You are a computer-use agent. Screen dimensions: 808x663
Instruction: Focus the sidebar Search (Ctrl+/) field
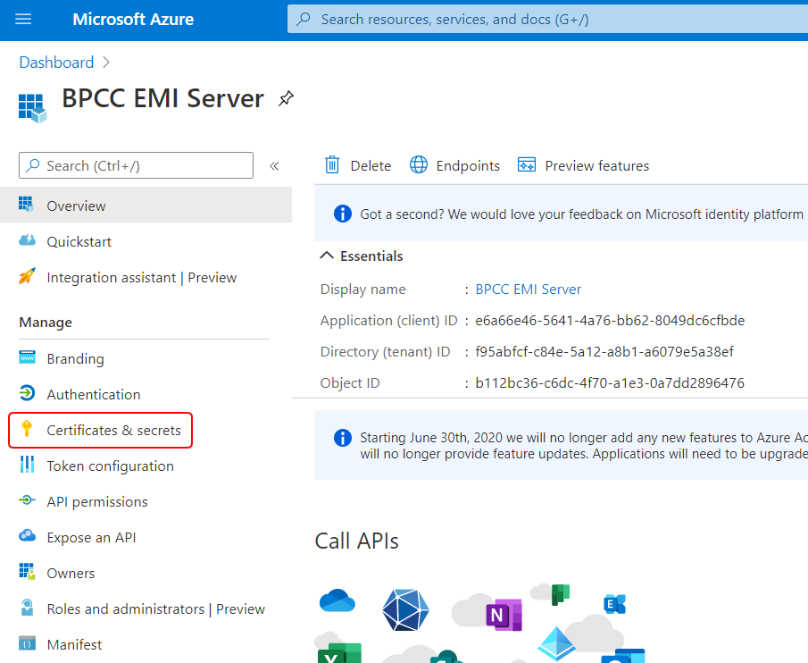pyautogui.click(x=136, y=165)
